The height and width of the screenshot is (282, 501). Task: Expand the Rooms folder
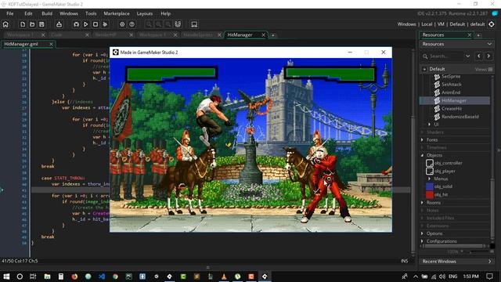422,203
